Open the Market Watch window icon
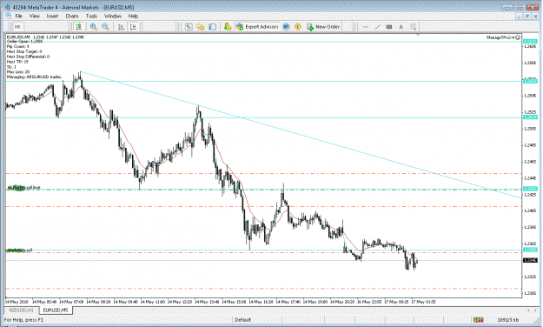The height and width of the screenshot is (327, 543). point(189,27)
